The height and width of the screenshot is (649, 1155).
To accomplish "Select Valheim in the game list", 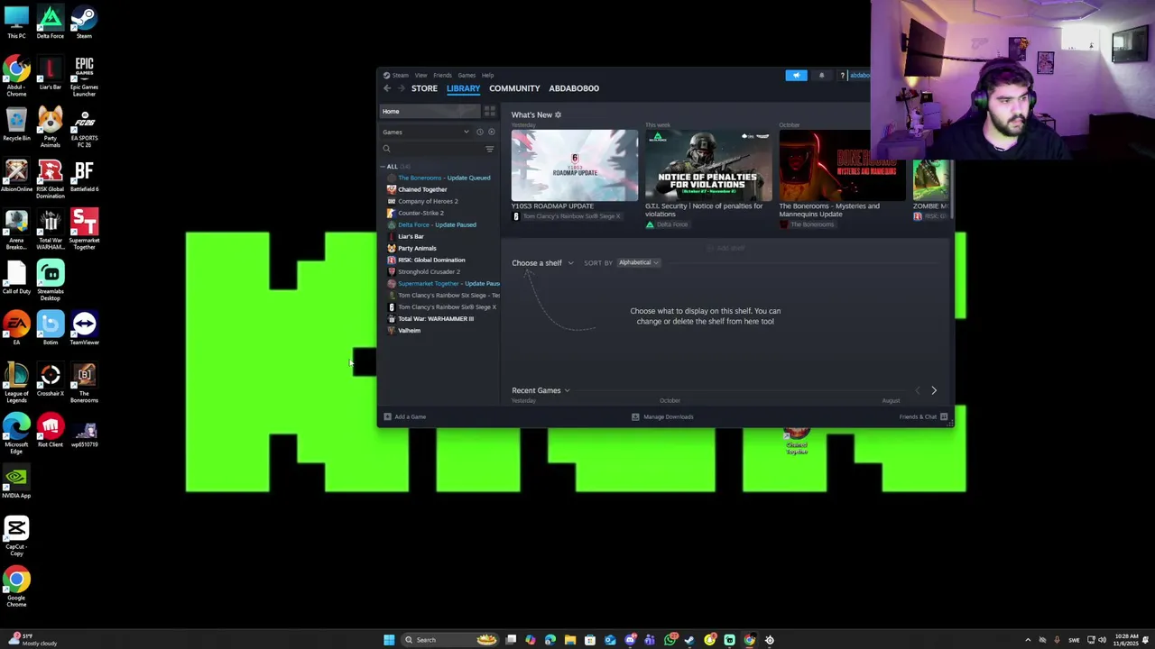I will point(409,330).
